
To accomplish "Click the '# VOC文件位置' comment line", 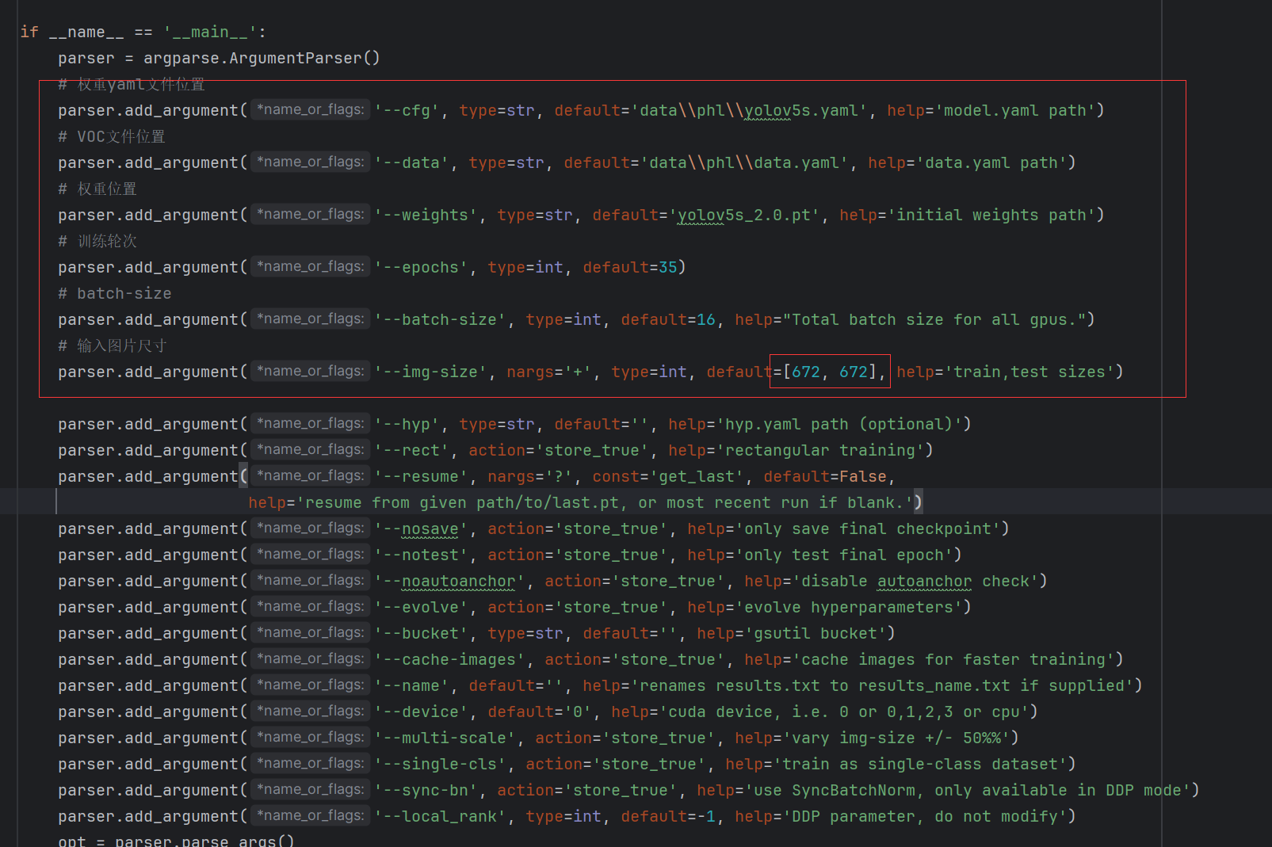I will click(x=112, y=136).
